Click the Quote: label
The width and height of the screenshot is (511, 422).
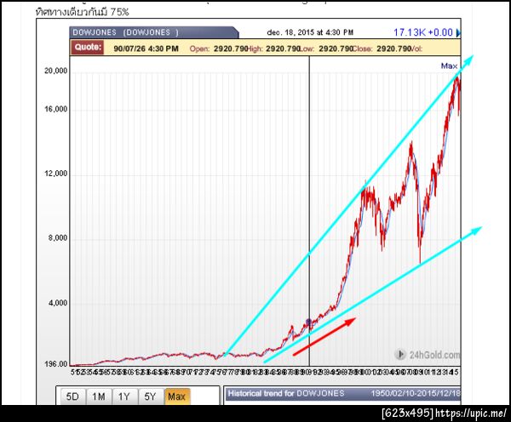(87, 47)
